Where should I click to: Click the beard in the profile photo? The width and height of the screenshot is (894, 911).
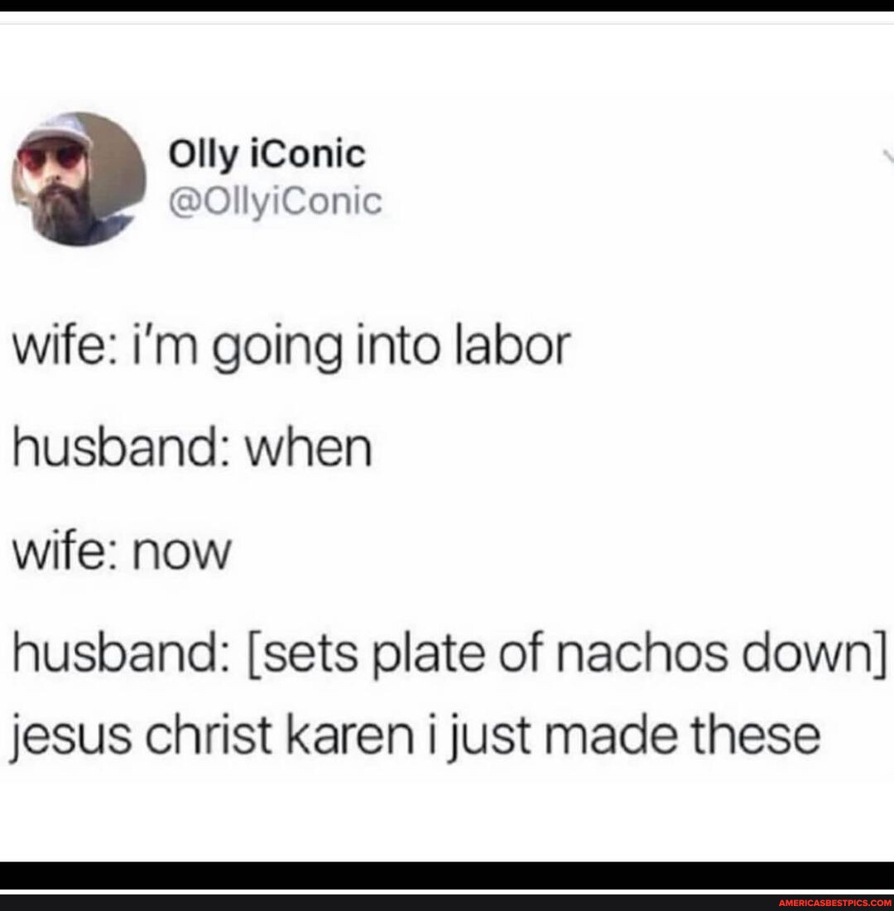tap(60, 214)
